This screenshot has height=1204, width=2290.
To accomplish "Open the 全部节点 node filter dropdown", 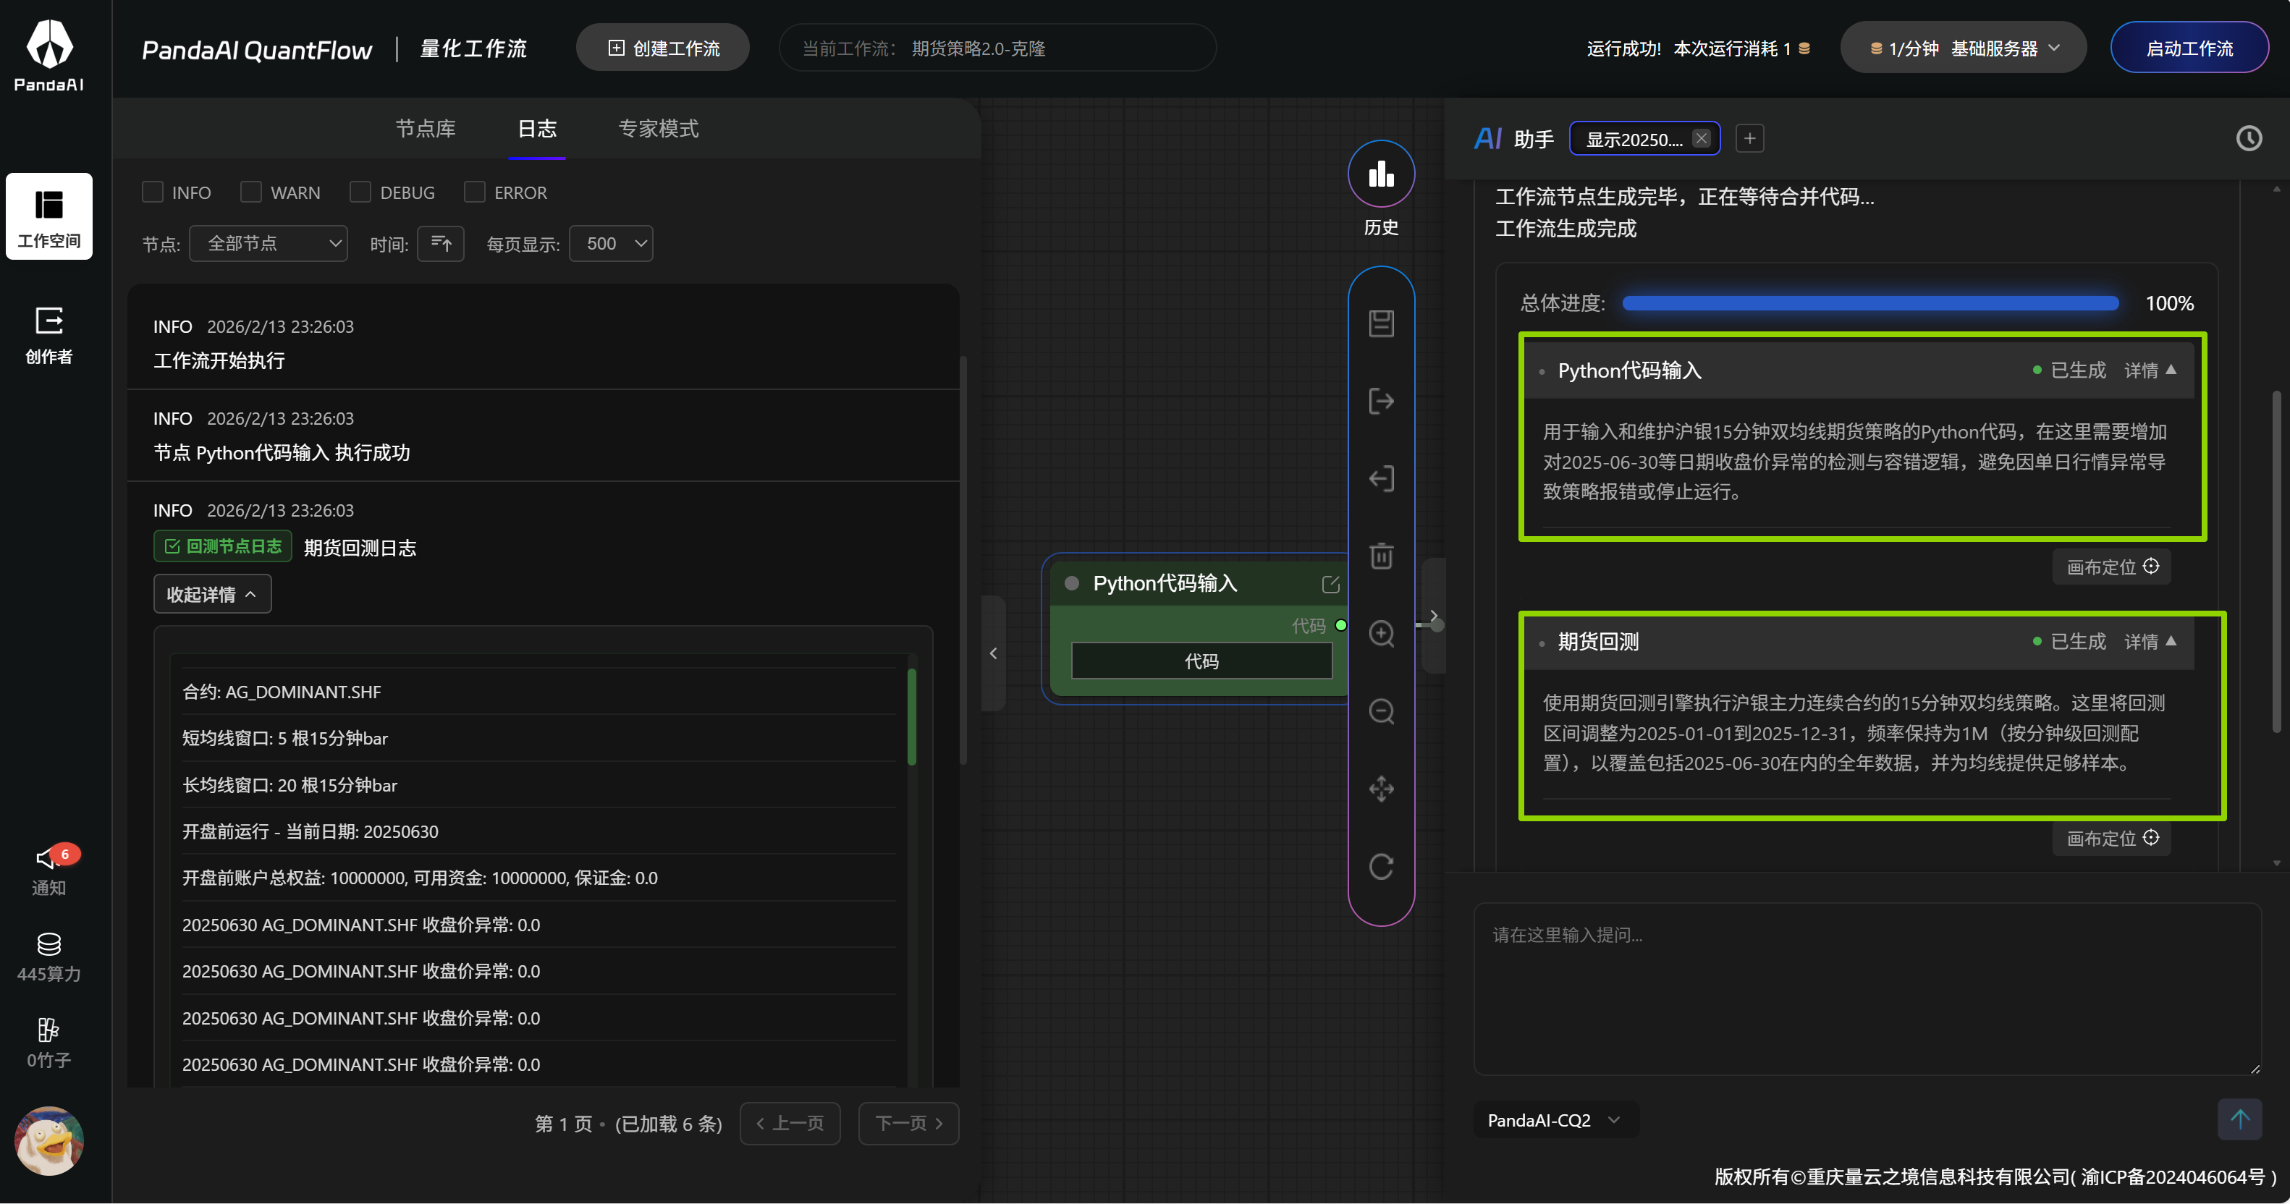I will (269, 243).
